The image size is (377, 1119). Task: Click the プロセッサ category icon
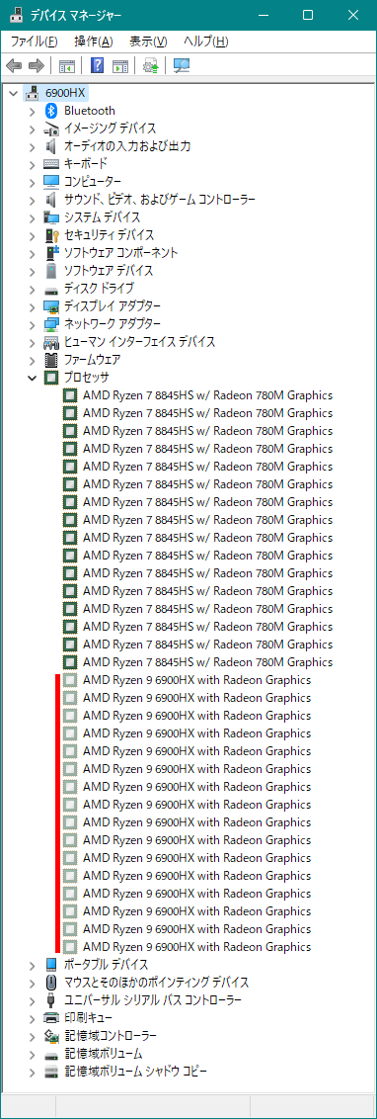coord(51,378)
